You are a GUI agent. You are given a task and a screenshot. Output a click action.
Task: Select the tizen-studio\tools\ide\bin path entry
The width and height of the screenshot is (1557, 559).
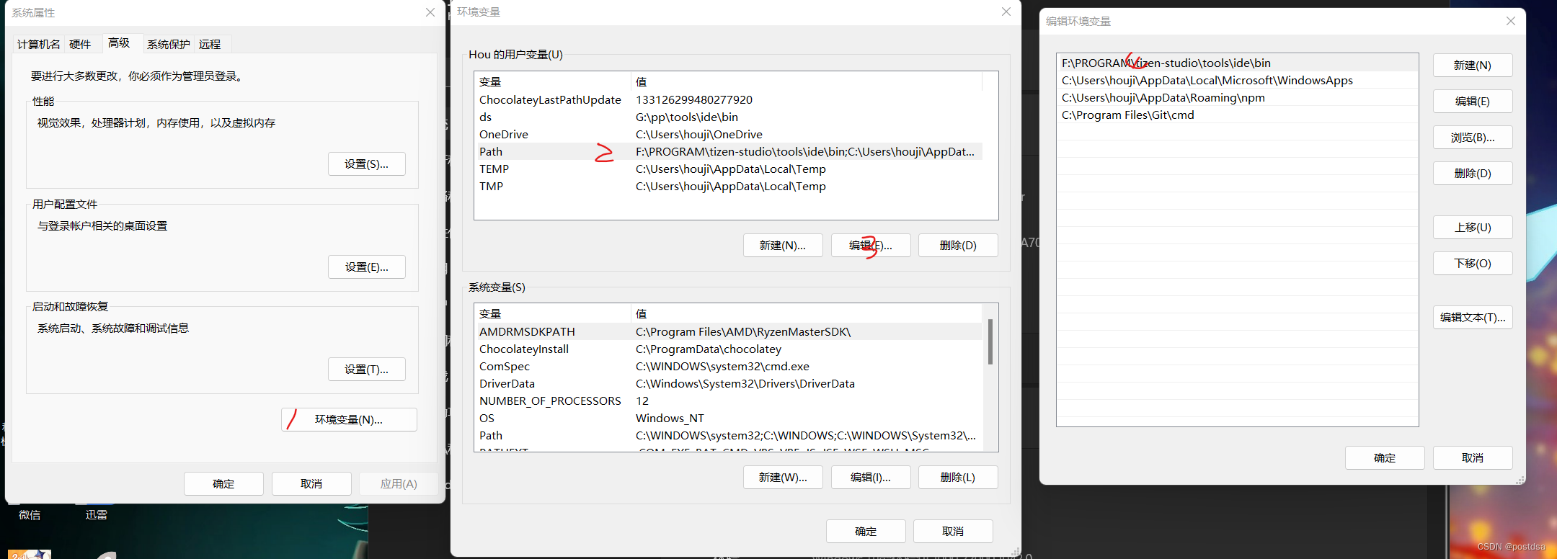(1237, 63)
